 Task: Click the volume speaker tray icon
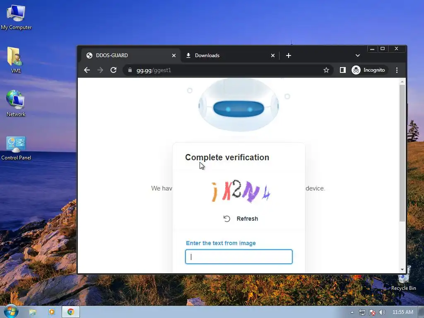click(382, 312)
